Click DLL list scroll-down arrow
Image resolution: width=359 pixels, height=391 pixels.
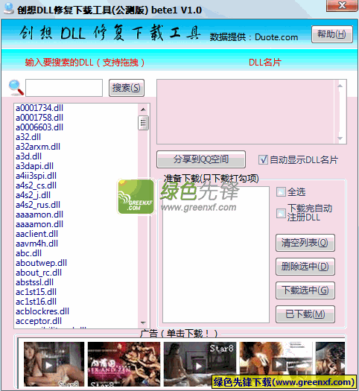(x=143, y=323)
